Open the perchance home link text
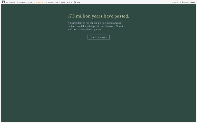This screenshot has width=197, height=123. coord(11,2)
